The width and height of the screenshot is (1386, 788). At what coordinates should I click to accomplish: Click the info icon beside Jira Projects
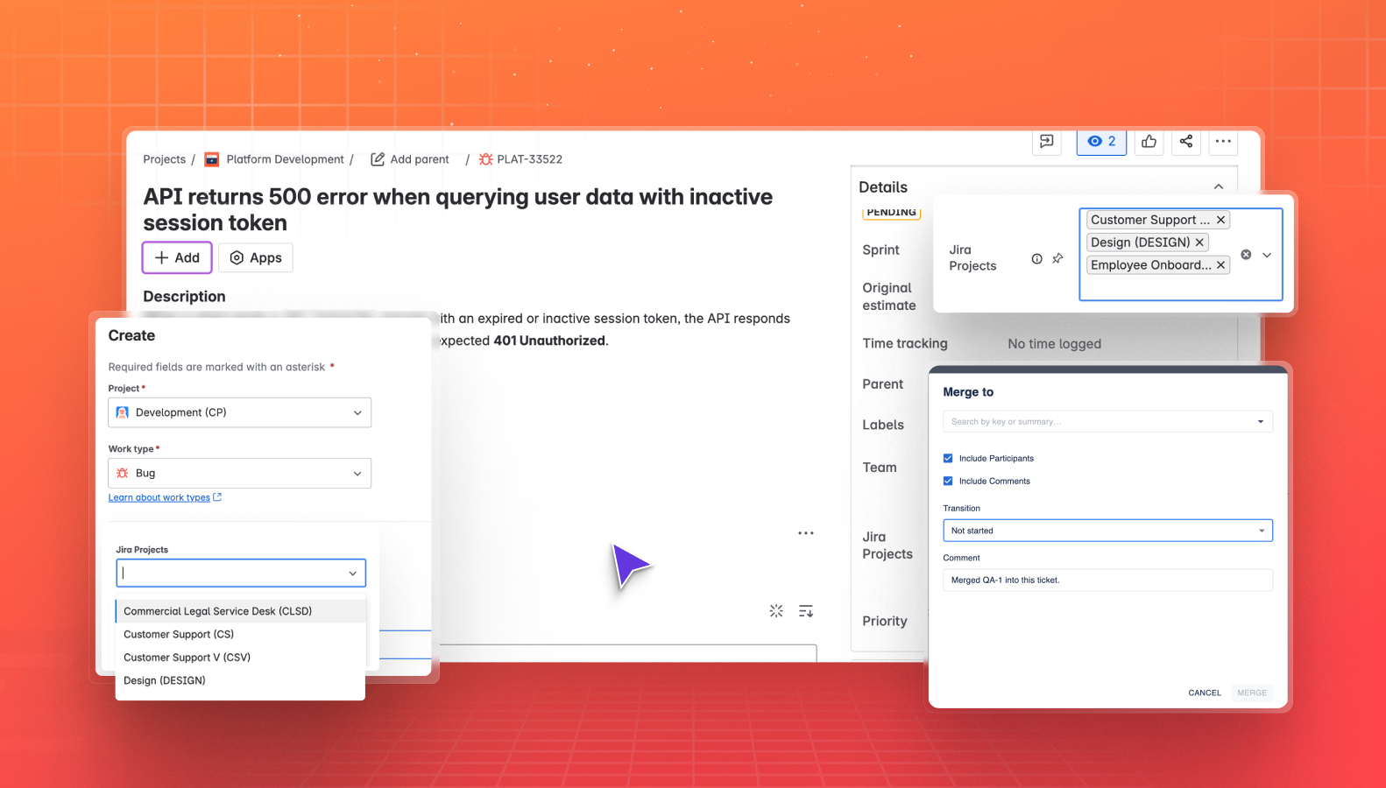[x=1036, y=258]
